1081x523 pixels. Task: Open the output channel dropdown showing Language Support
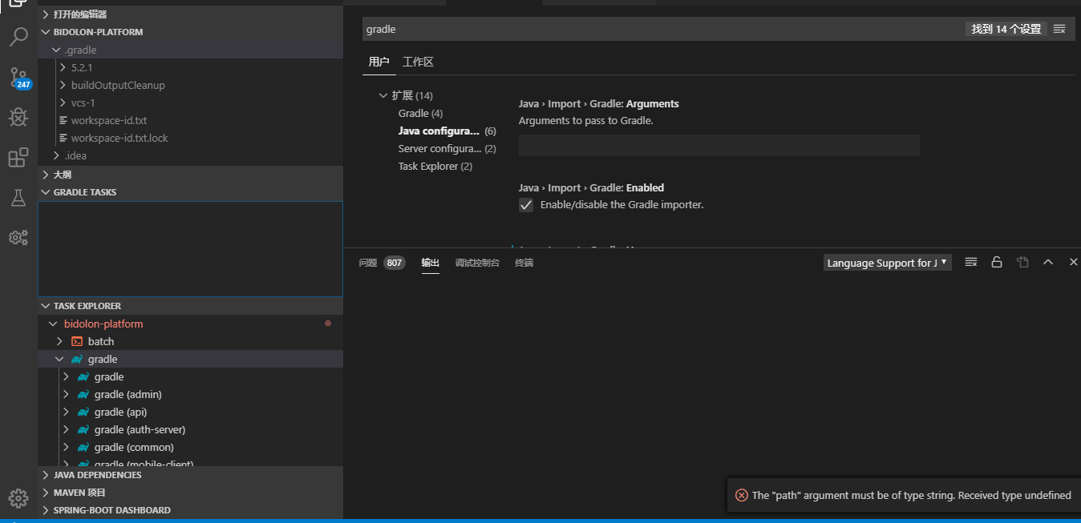886,262
